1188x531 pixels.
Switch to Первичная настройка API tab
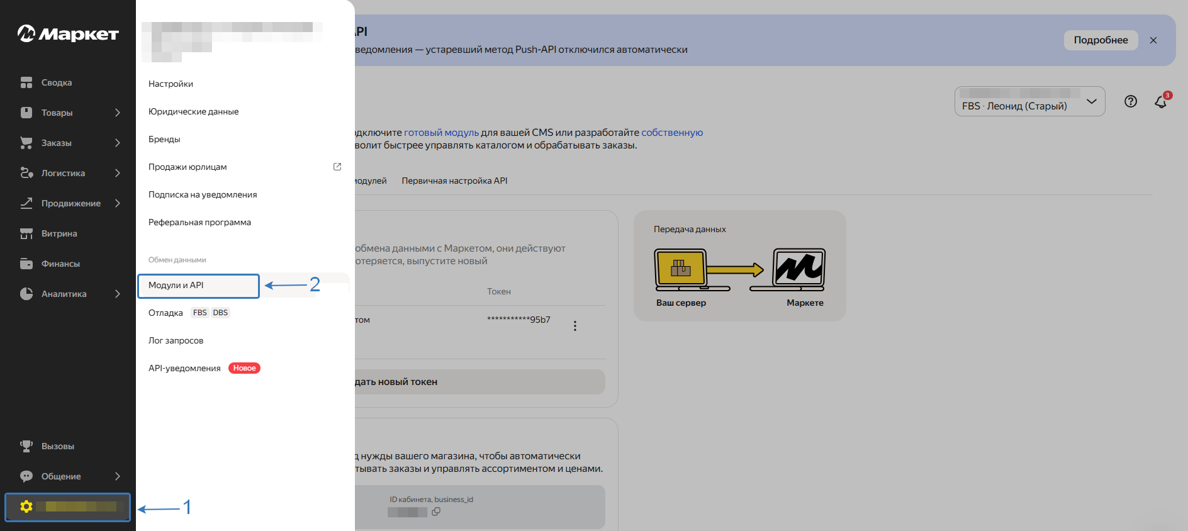454,181
